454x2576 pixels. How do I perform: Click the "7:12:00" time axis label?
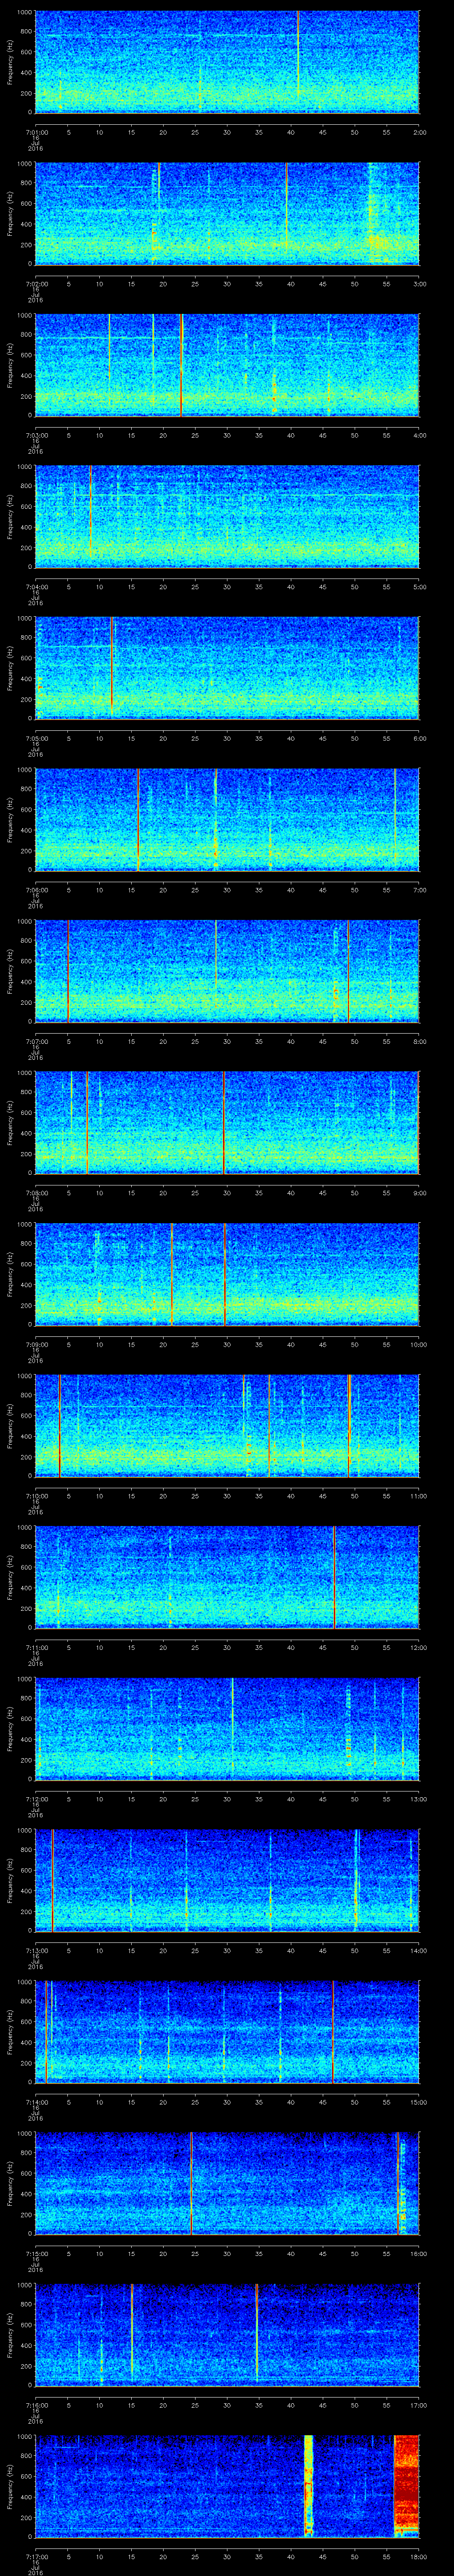(x=36, y=1799)
